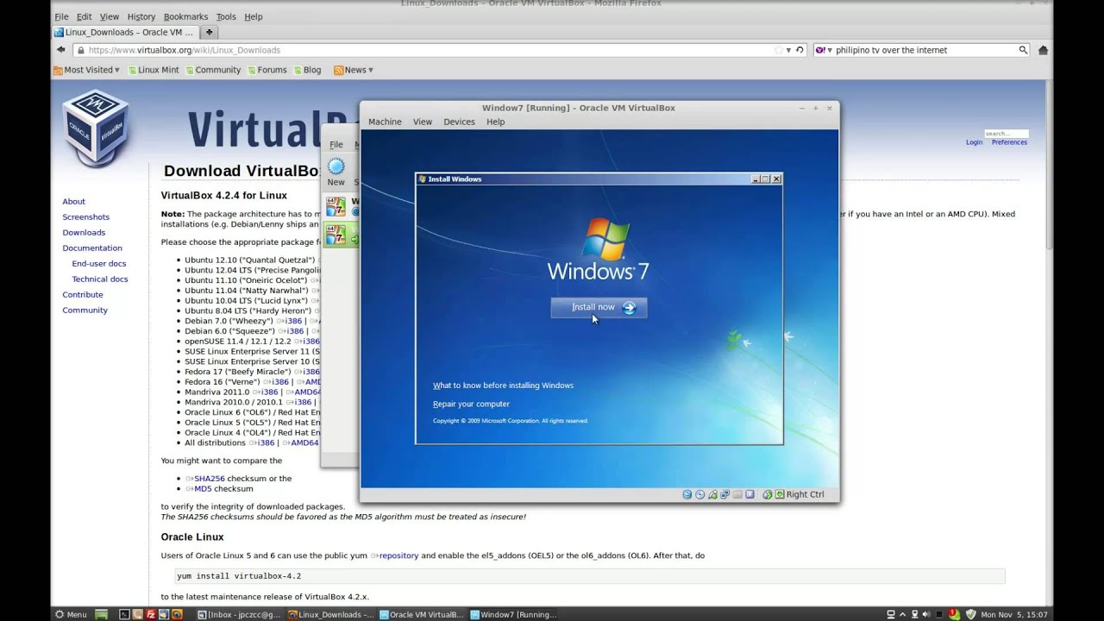The image size is (1104, 621).
Task: Select Linux_Downloads Firefox tab
Action: click(125, 32)
